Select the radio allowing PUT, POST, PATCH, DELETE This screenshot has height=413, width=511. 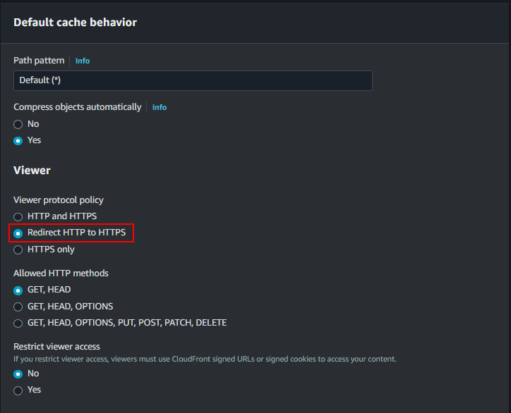[x=18, y=323]
